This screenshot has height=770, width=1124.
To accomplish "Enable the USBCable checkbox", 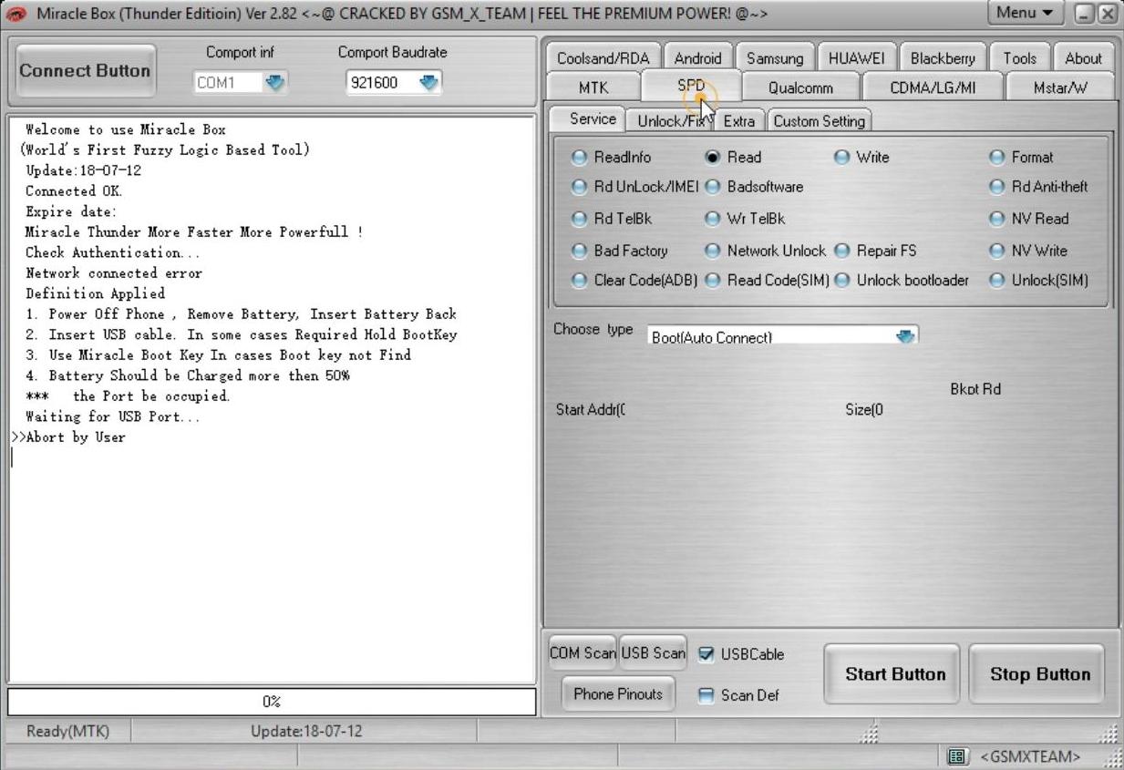I will tap(706, 654).
